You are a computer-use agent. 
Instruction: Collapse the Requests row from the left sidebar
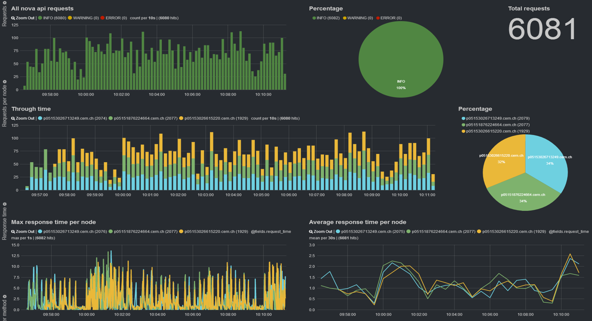[x=4, y=14]
